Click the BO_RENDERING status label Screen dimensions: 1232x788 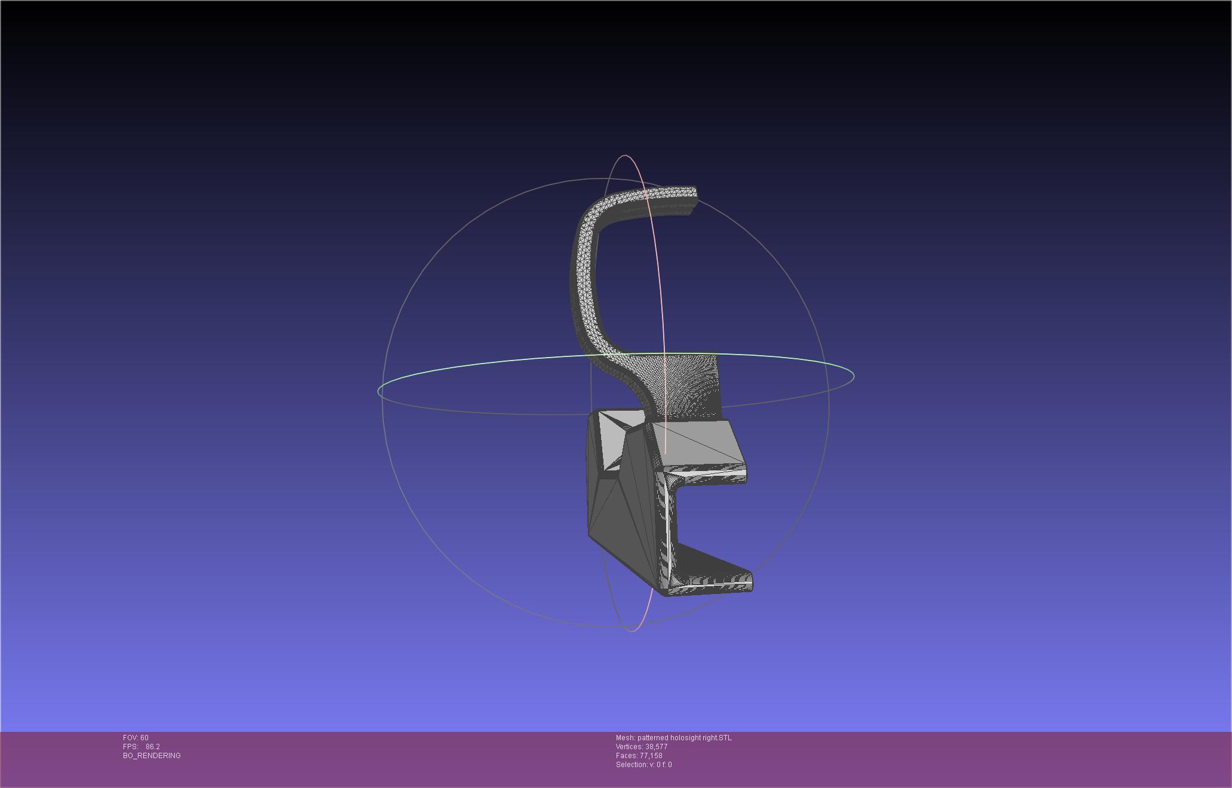click(152, 756)
